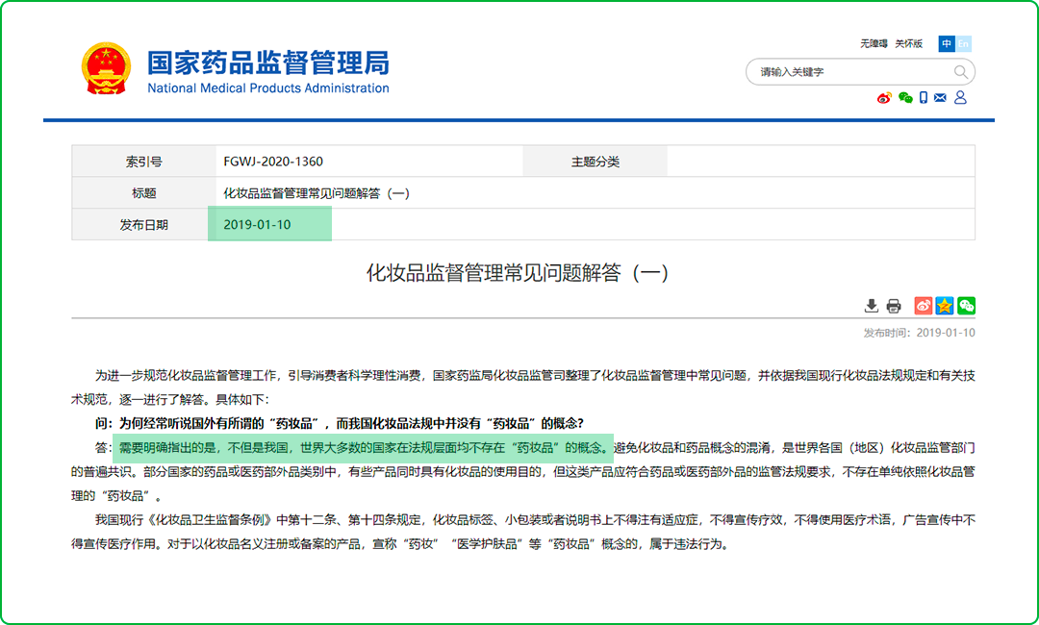Image resolution: width=1039 pixels, height=625 pixels.
Task: Share the article to QQ Zone star icon
Action: click(x=945, y=306)
